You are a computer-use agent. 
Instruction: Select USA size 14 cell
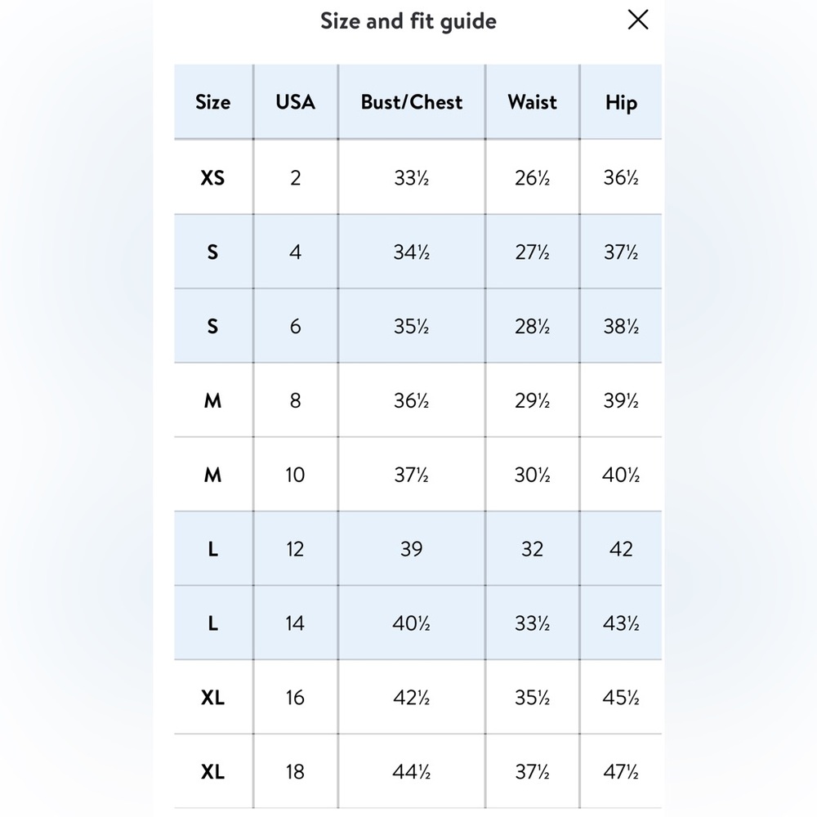click(x=296, y=623)
